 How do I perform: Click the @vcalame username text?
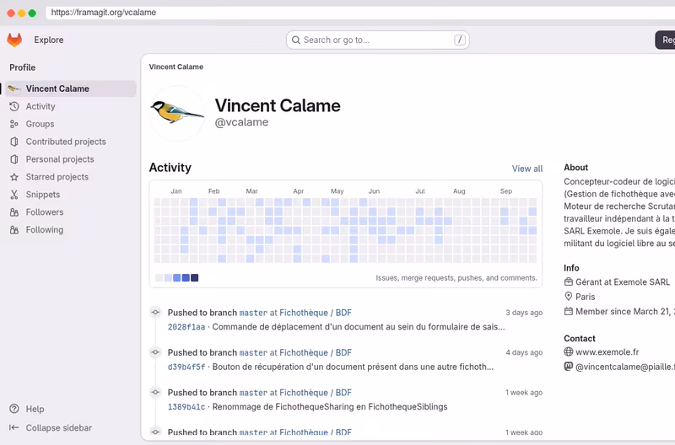pyautogui.click(x=241, y=122)
